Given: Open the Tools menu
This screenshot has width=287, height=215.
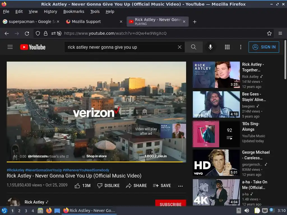Looking at the screenshot, I should pos(95,11).
